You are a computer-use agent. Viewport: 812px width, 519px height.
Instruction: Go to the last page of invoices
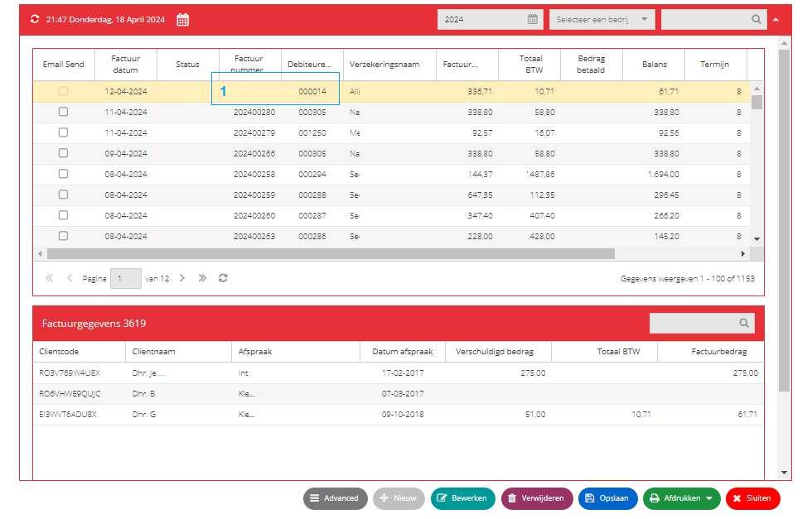(202, 278)
